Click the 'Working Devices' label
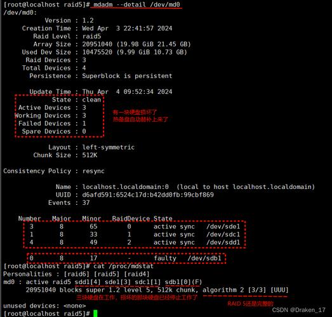The width and height of the screenshot is (332, 317). pos(43,115)
